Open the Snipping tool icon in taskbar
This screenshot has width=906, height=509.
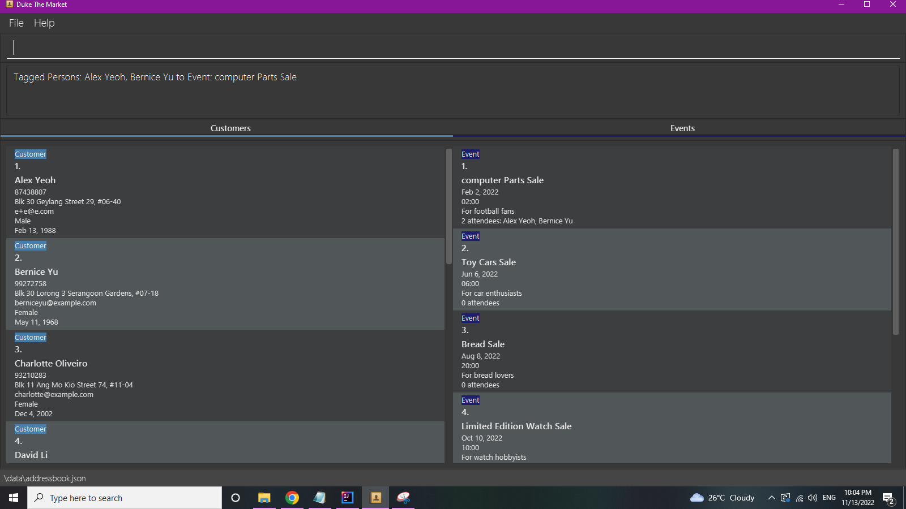(403, 498)
